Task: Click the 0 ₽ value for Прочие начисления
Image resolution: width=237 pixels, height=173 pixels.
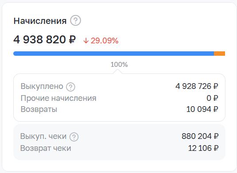Action: [x=212, y=98]
